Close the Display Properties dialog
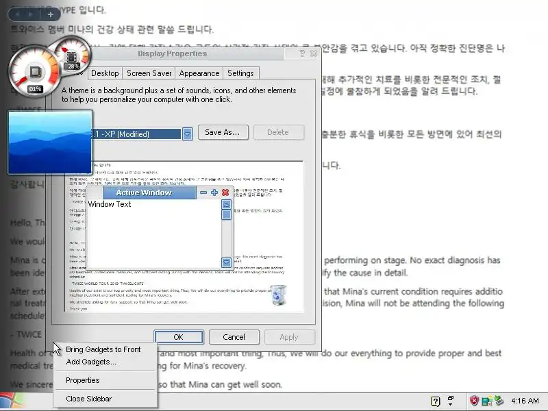Image resolution: width=548 pixels, height=411 pixels. [x=314, y=53]
